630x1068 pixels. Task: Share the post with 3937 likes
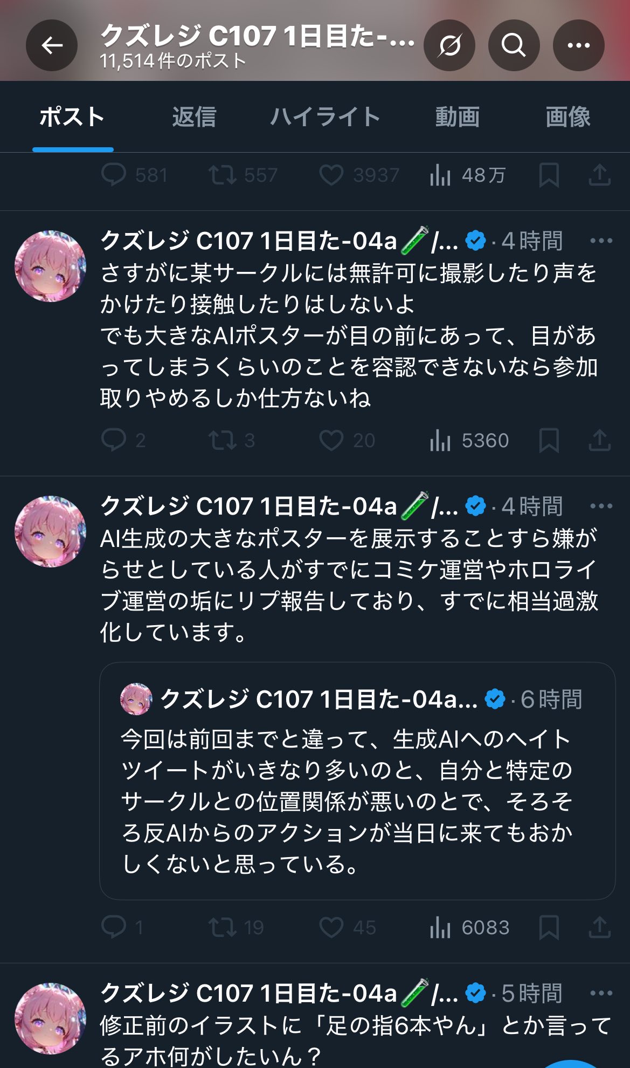click(599, 175)
